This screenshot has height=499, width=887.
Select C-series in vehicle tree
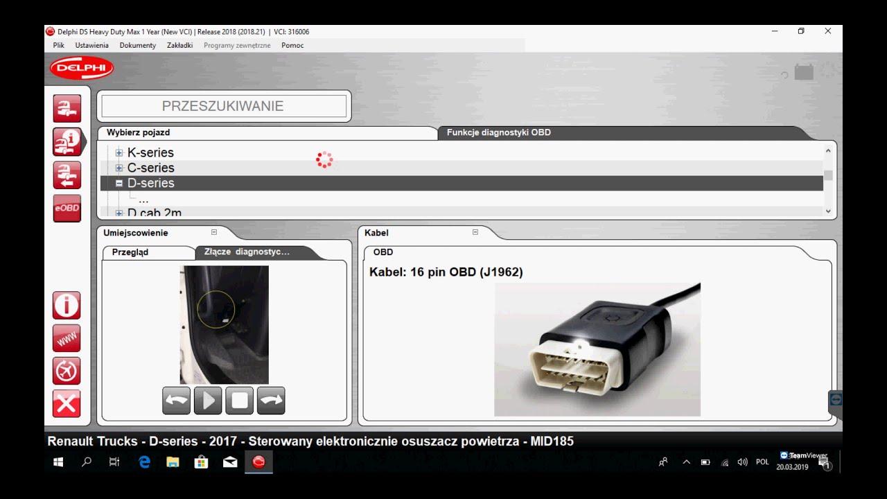(151, 168)
